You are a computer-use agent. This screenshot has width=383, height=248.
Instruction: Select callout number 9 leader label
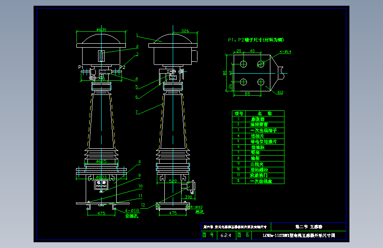click(x=140, y=175)
